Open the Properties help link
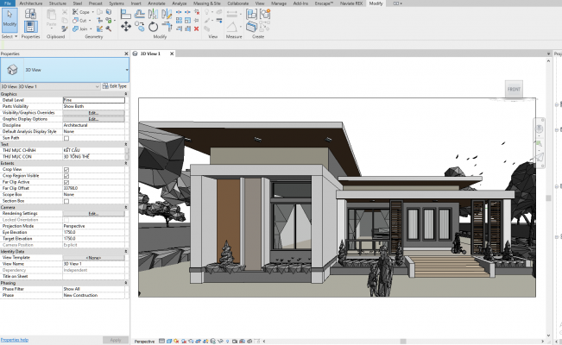 tap(15, 340)
